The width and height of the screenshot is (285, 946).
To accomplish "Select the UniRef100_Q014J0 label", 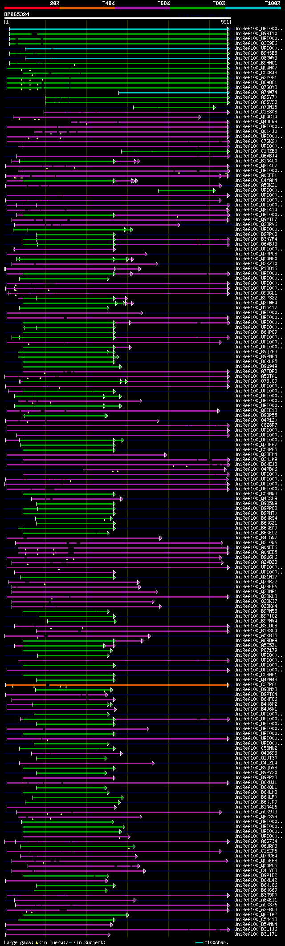I will pyautogui.click(x=256, y=131).
